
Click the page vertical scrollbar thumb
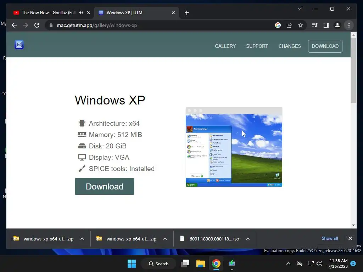point(353,70)
